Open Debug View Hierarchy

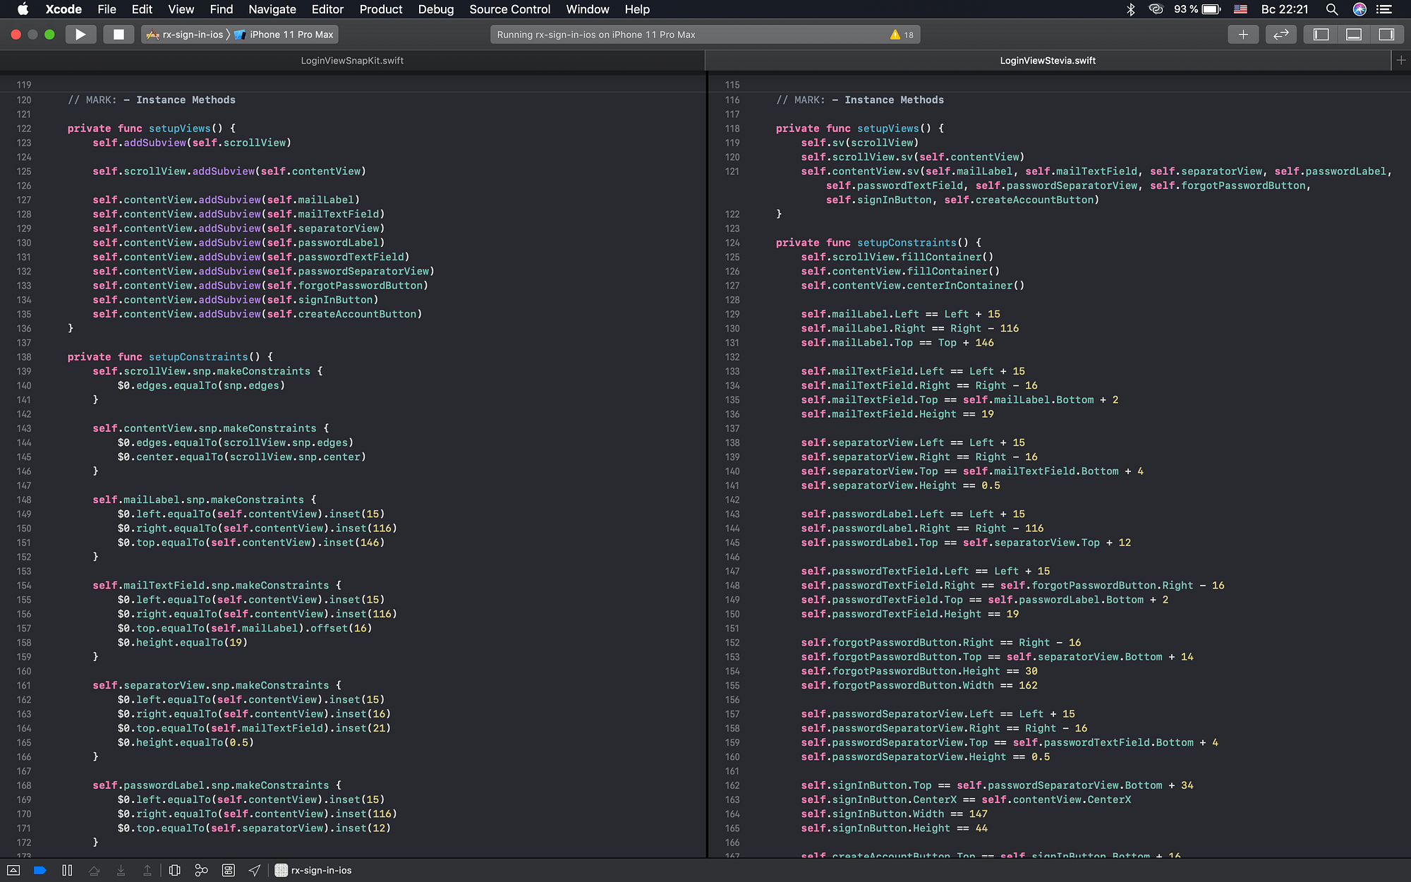pos(174,870)
